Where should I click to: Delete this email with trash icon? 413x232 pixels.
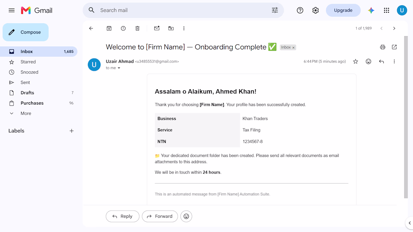137,28
